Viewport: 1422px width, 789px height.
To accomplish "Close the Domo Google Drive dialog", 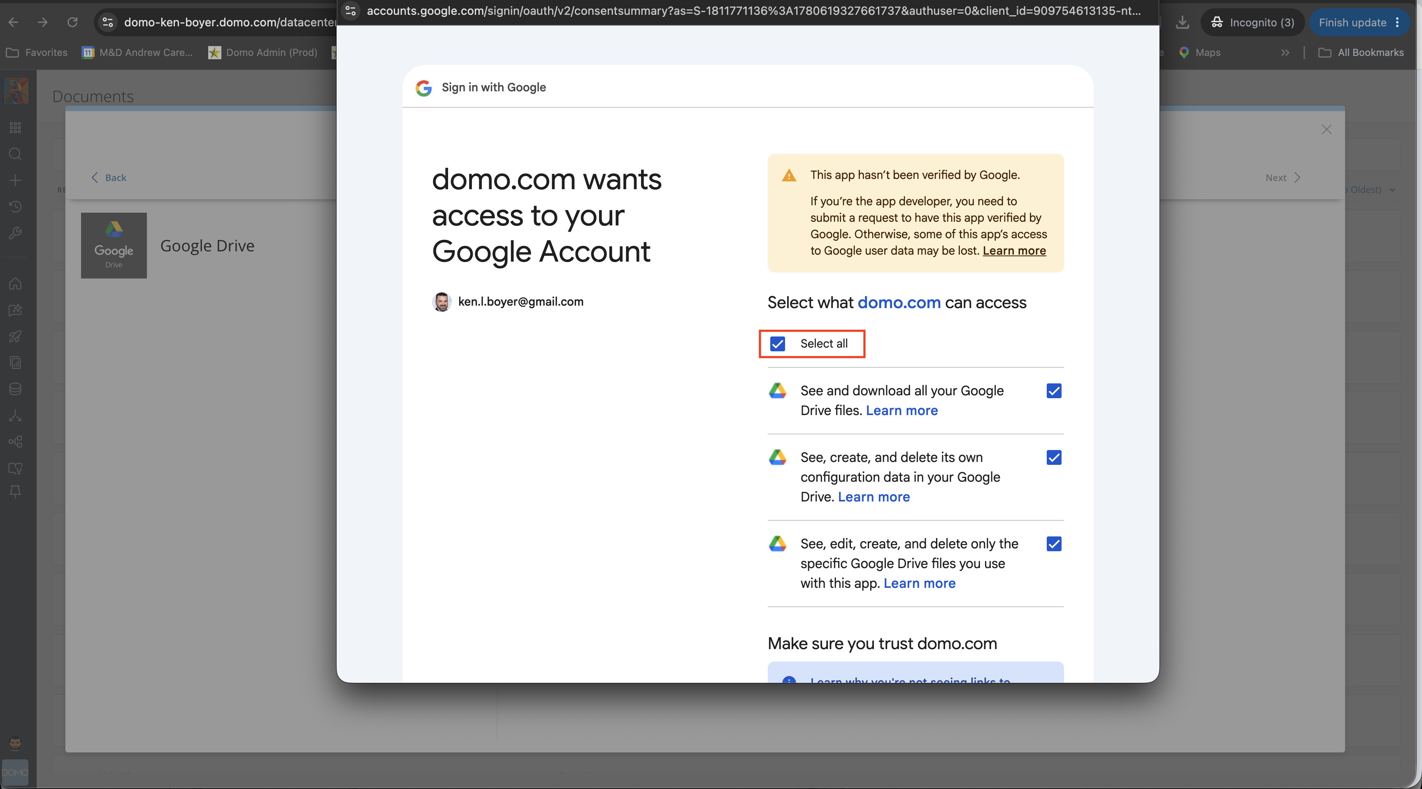I will pyautogui.click(x=1327, y=130).
